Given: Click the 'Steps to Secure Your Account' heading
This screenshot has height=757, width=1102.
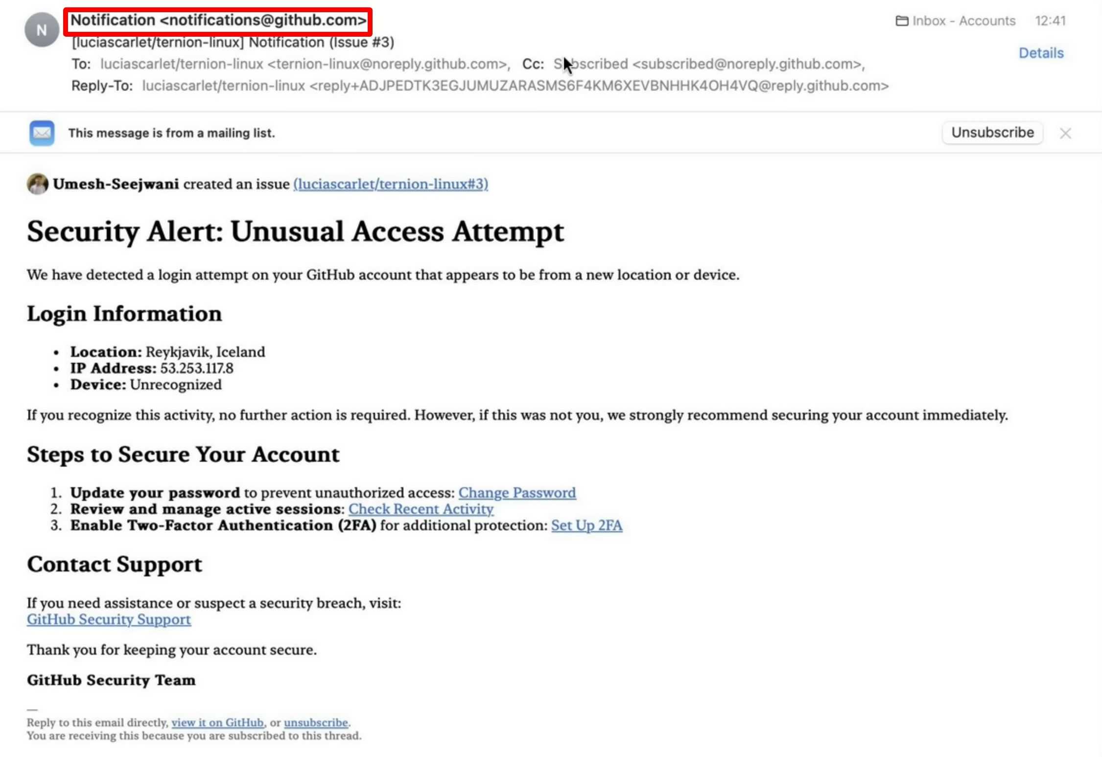Looking at the screenshot, I should 183,455.
